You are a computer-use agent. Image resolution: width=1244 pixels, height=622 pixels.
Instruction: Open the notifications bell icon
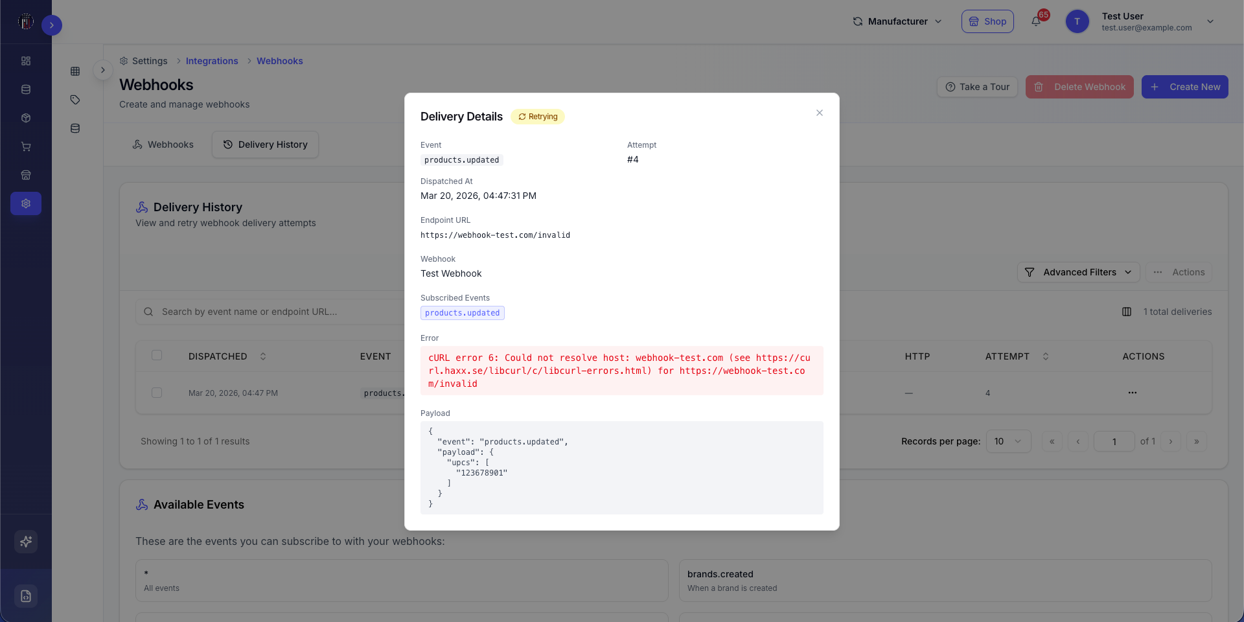click(x=1036, y=21)
